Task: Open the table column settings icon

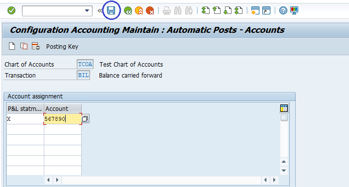Action: (284, 108)
